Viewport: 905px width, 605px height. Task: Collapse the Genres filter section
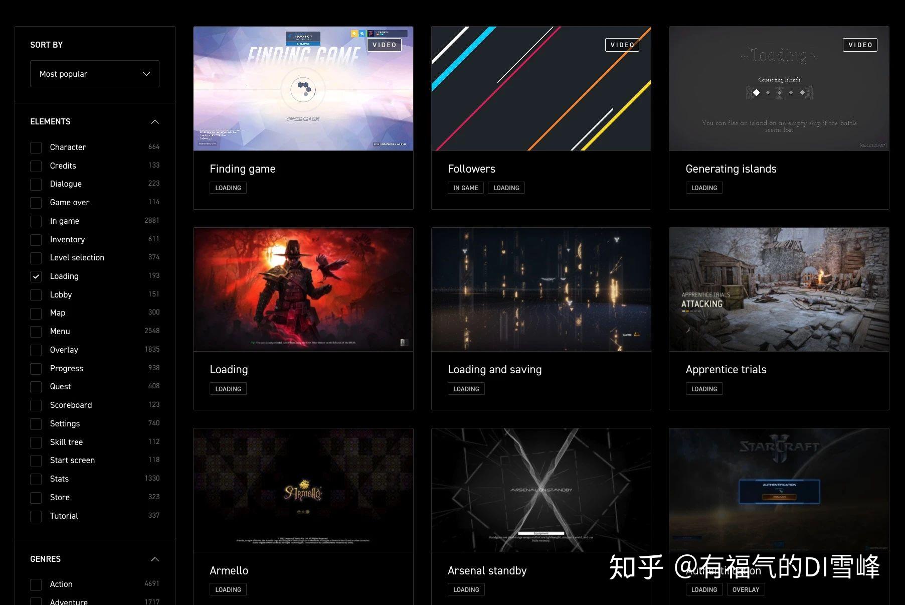[155, 559]
